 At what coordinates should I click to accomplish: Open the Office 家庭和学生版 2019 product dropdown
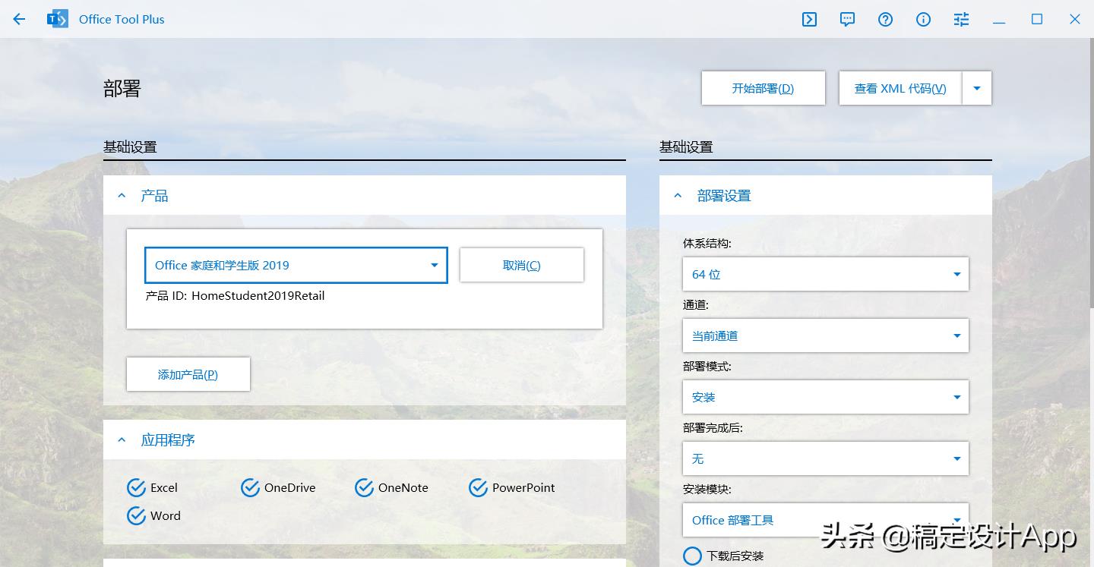pyautogui.click(x=296, y=265)
